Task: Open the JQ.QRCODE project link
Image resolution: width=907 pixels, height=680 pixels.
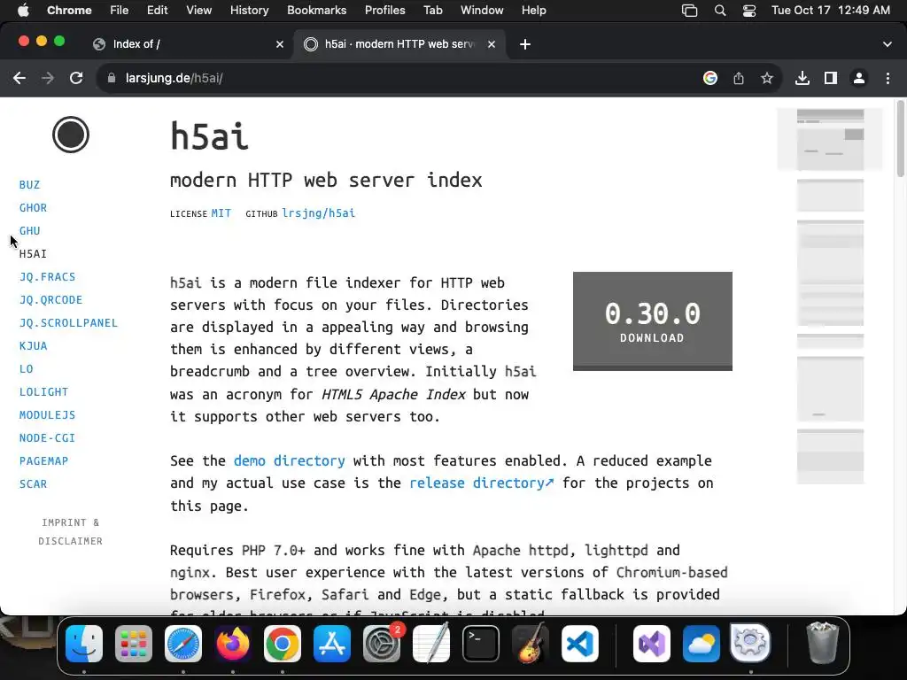Action: pos(50,300)
